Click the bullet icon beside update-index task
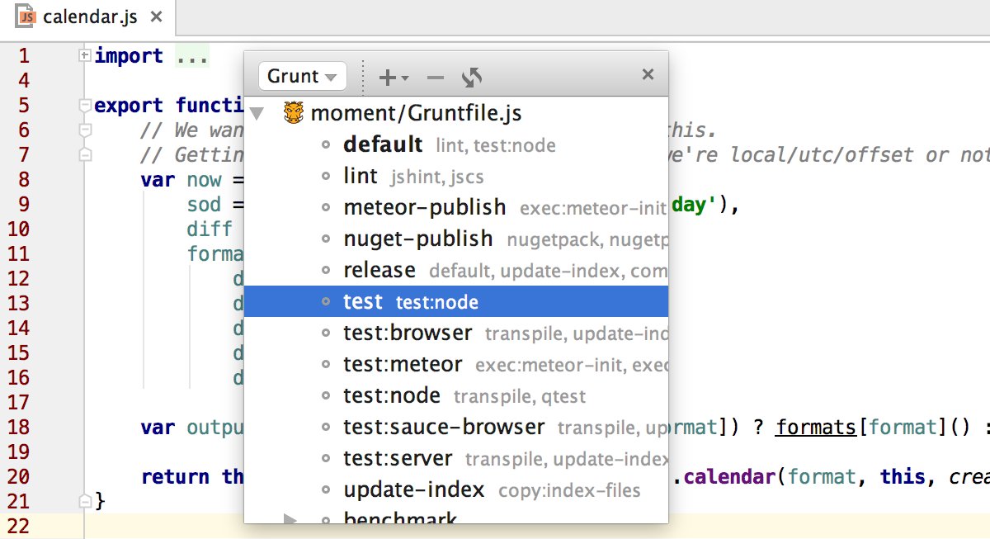Viewport: 990px width, 539px height. coord(326,489)
